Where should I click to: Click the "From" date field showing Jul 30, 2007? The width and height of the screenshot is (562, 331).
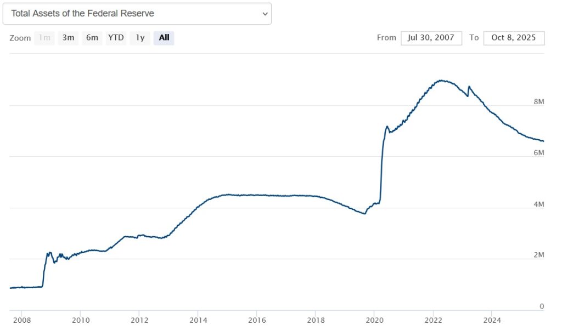click(431, 38)
